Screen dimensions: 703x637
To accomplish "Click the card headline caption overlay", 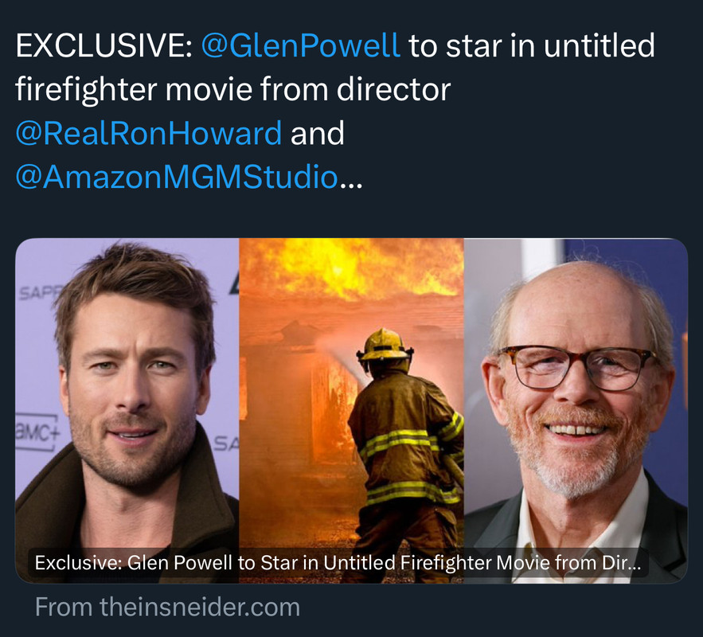I will [338, 563].
